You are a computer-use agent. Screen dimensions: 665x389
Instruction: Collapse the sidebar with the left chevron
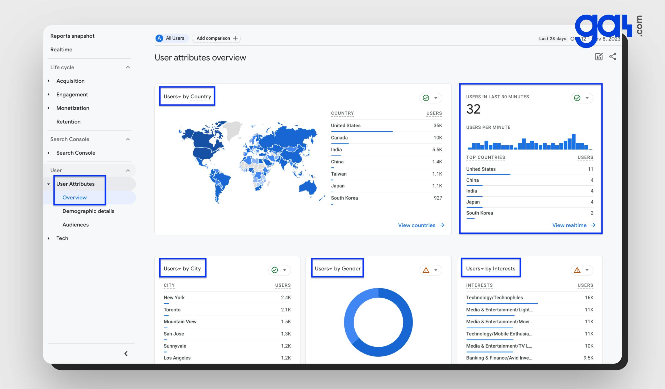pyautogui.click(x=126, y=353)
